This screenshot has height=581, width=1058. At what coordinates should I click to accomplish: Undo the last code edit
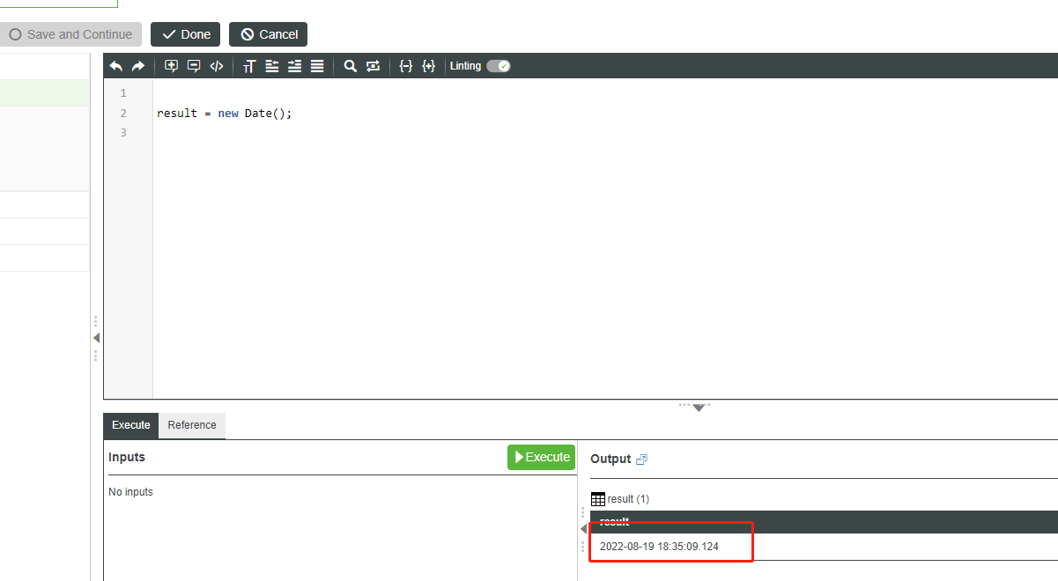click(115, 65)
